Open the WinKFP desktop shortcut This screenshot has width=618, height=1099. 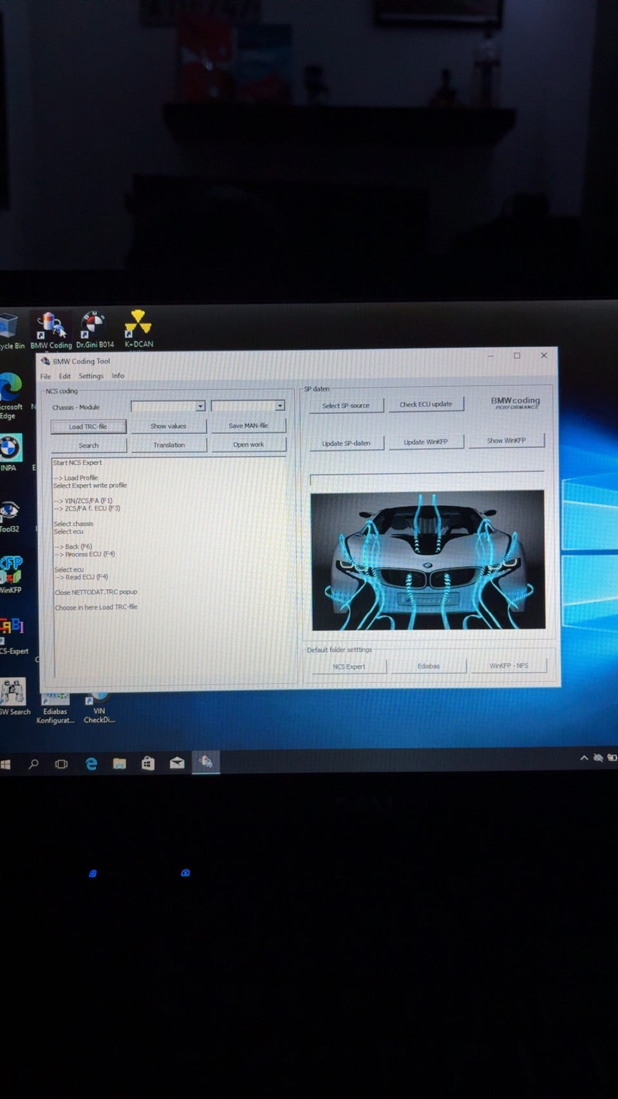(11, 574)
